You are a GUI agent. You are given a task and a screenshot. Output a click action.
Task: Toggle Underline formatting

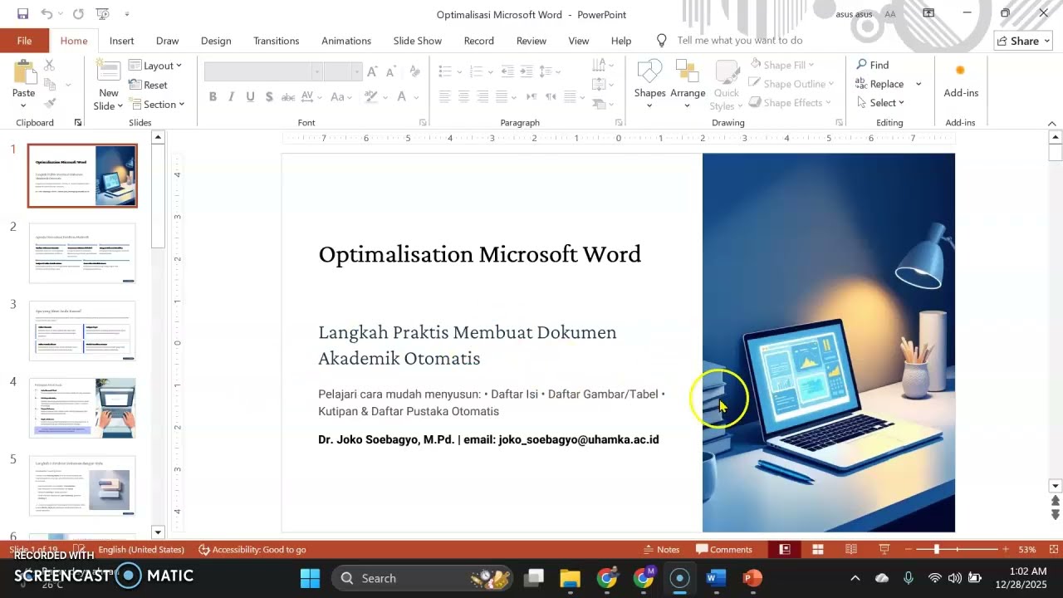click(x=250, y=97)
